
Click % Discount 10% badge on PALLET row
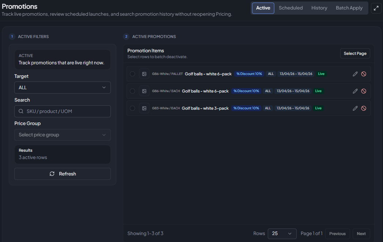tap(249, 74)
